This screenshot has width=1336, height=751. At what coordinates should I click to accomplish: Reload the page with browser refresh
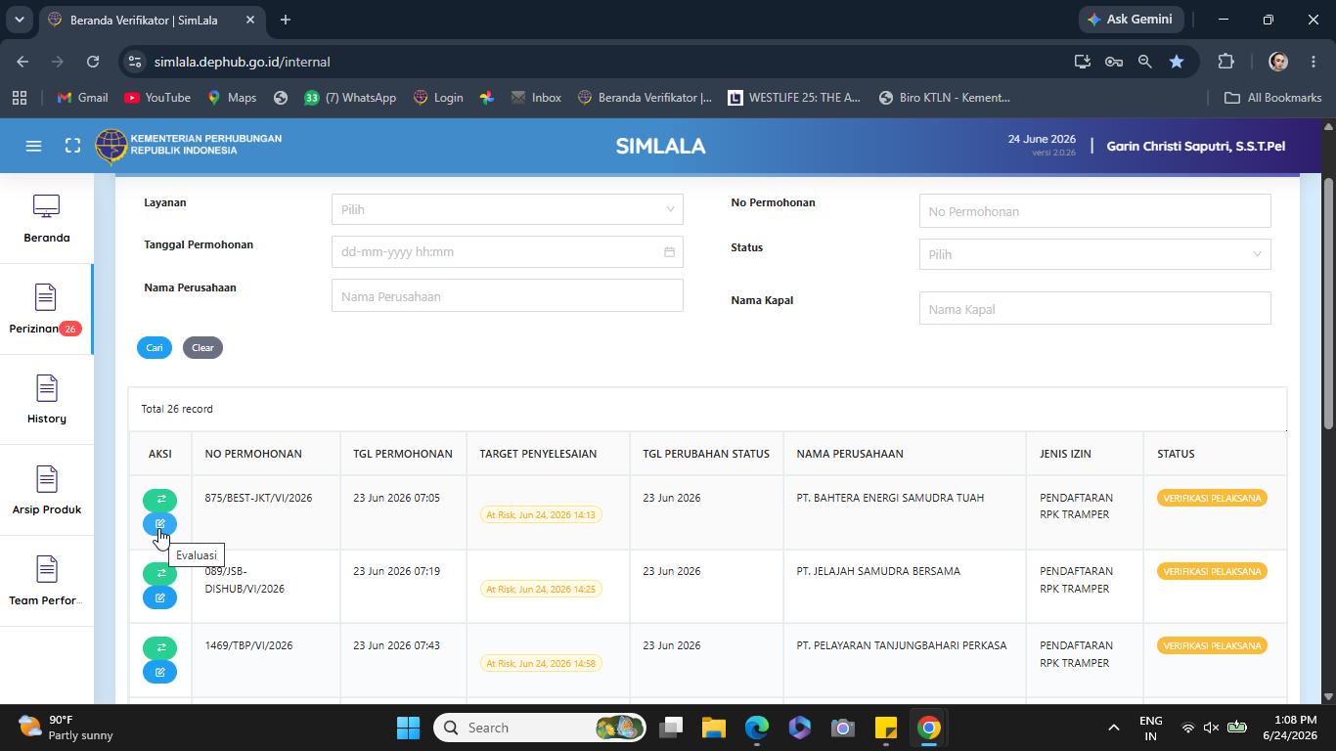tap(93, 62)
